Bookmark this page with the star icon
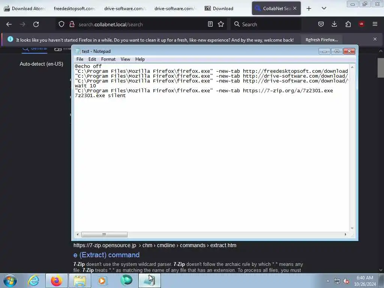Screen dimensions: 384x288 coord(221,24)
